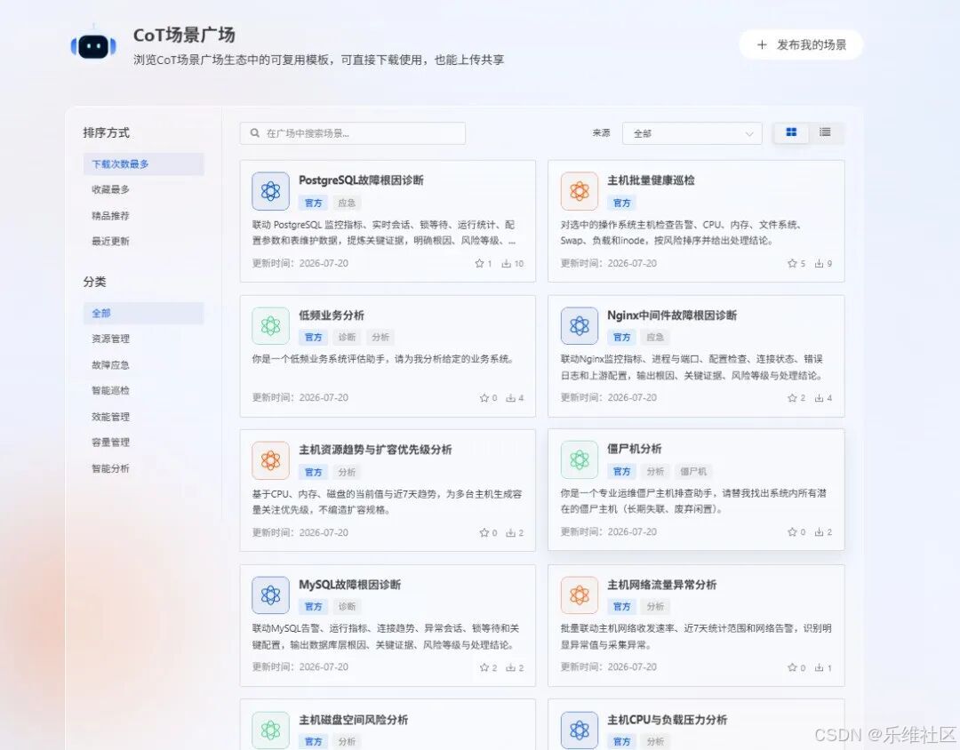Viewport: 960px width, 750px height.
Task: Sort by 收藏最多
Action: [111, 190]
